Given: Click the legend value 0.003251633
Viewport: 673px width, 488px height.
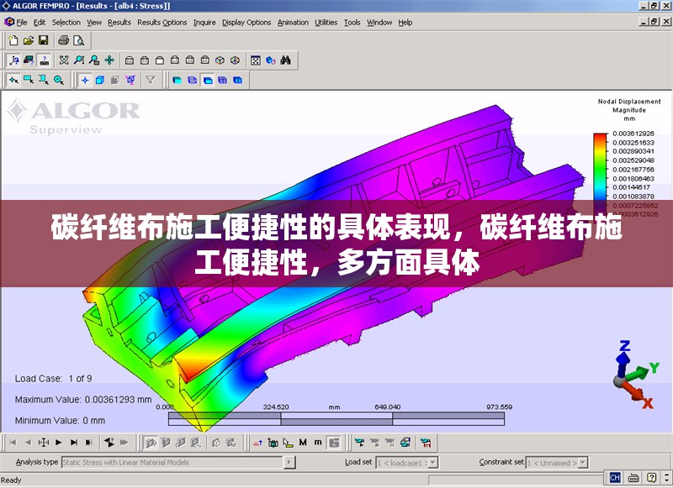Looking at the screenshot, I should 633,143.
